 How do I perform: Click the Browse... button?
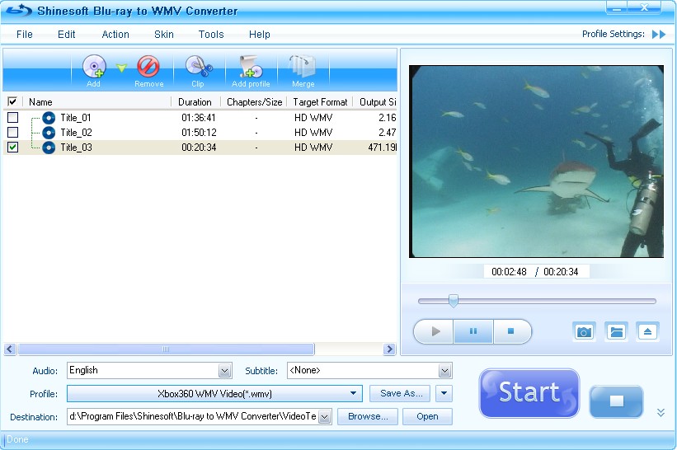point(368,417)
